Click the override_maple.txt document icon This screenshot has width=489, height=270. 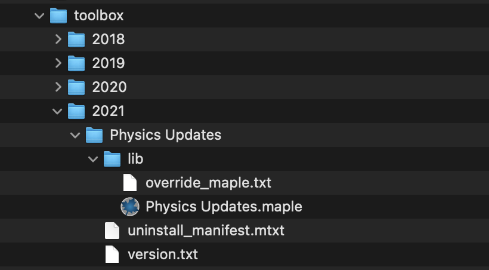pos(130,183)
